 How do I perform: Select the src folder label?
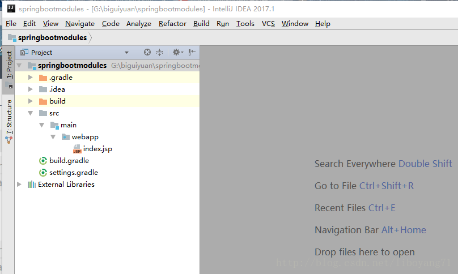tap(54, 113)
